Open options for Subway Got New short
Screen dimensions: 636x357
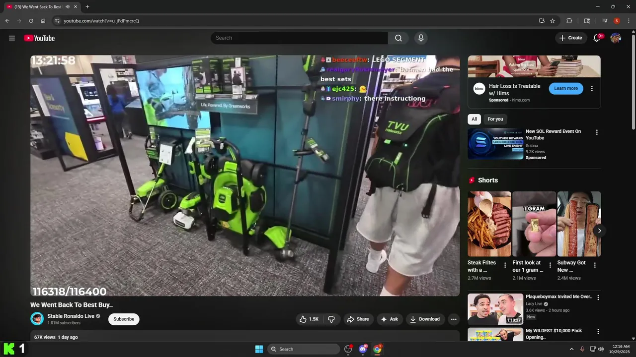pyautogui.click(x=595, y=265)
